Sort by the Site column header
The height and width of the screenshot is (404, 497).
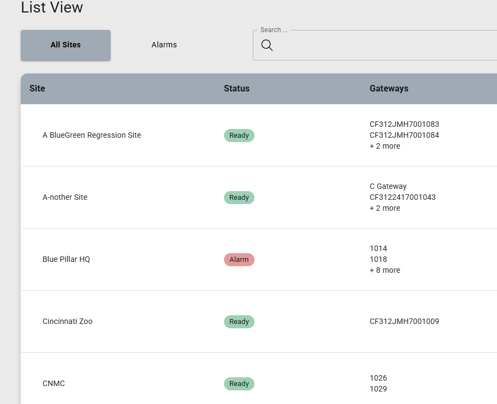pos(37,88)
